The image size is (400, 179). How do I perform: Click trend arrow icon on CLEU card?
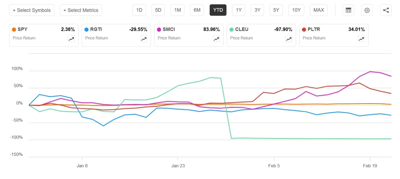click(x=289, y=39)
